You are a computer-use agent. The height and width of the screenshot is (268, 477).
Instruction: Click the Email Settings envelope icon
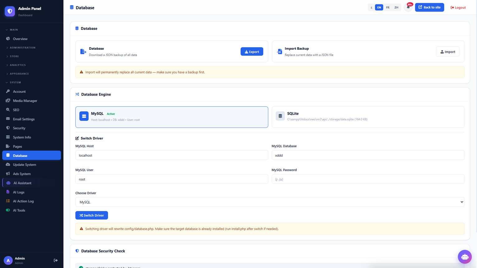pos(8,119)
